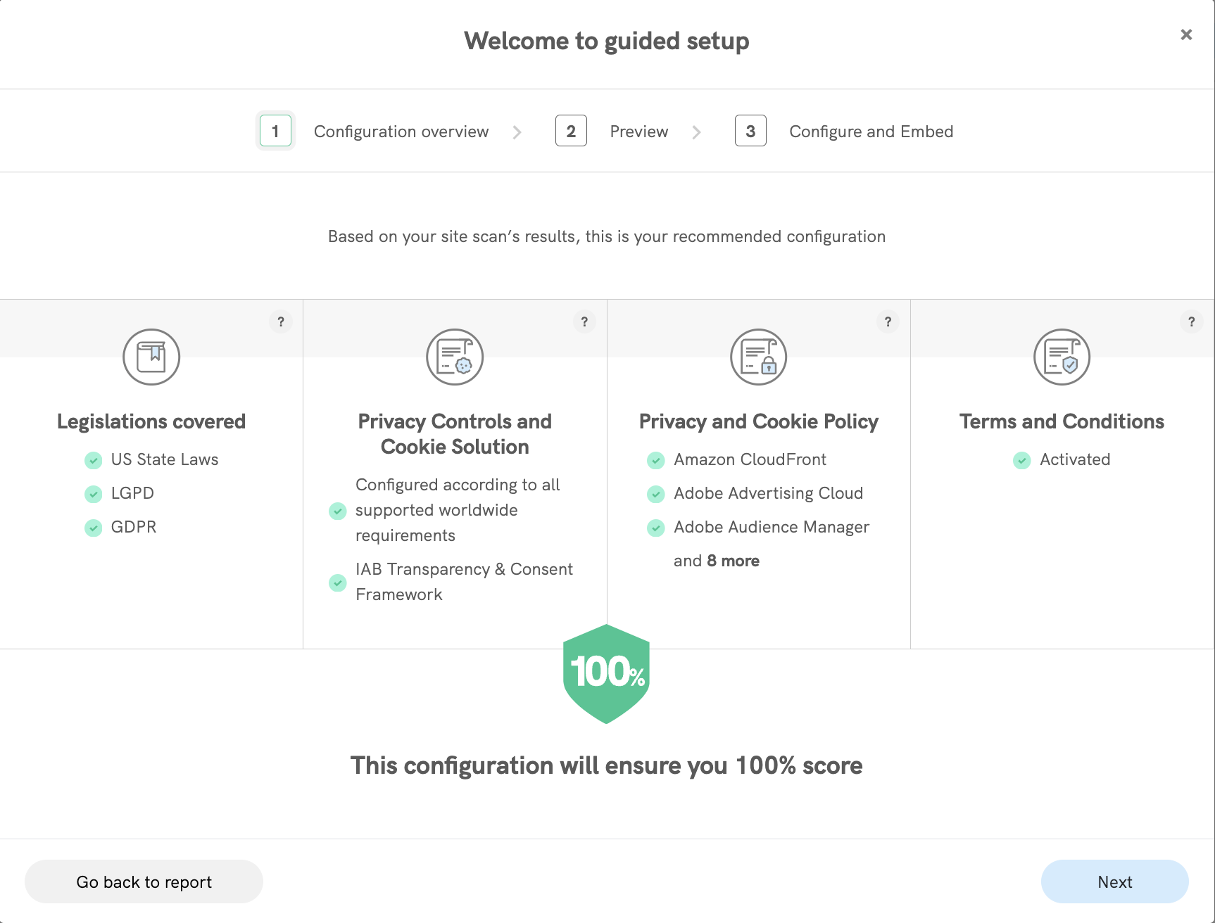Viewport: 1215px width, 923px height.
Task: Click chevron after Preview step
Action: [x=696, y=132]
